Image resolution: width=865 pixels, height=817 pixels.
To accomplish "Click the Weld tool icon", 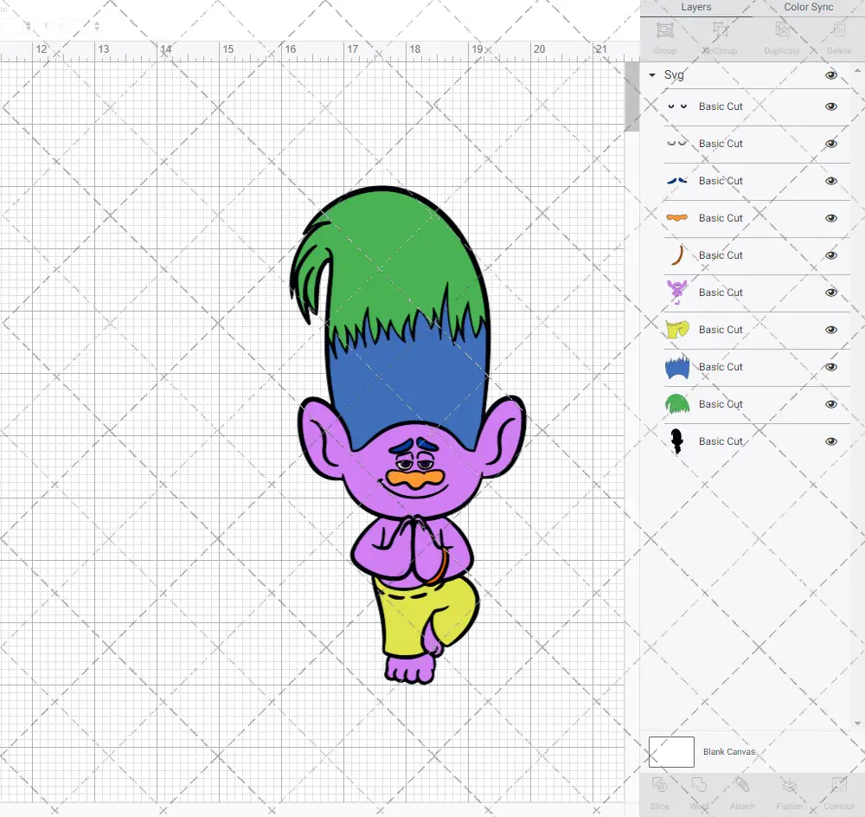I will pyautogui.click(x=699, y=785).
